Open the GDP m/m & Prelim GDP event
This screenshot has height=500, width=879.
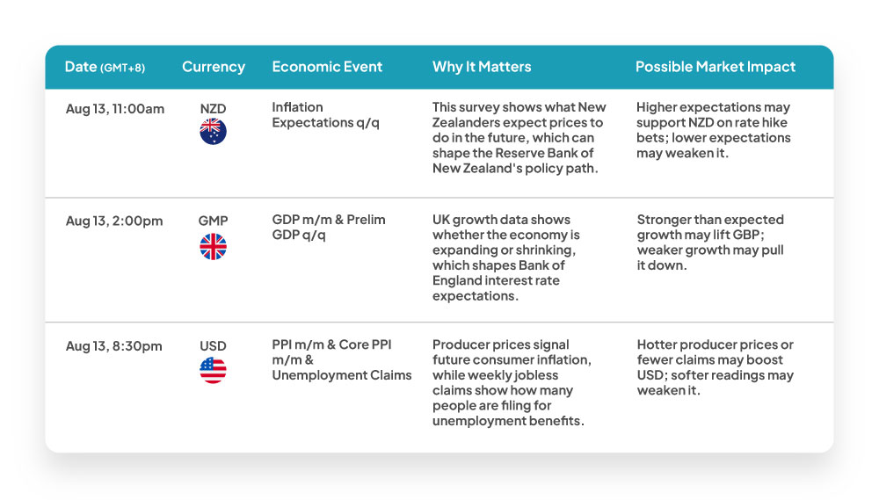329,227
